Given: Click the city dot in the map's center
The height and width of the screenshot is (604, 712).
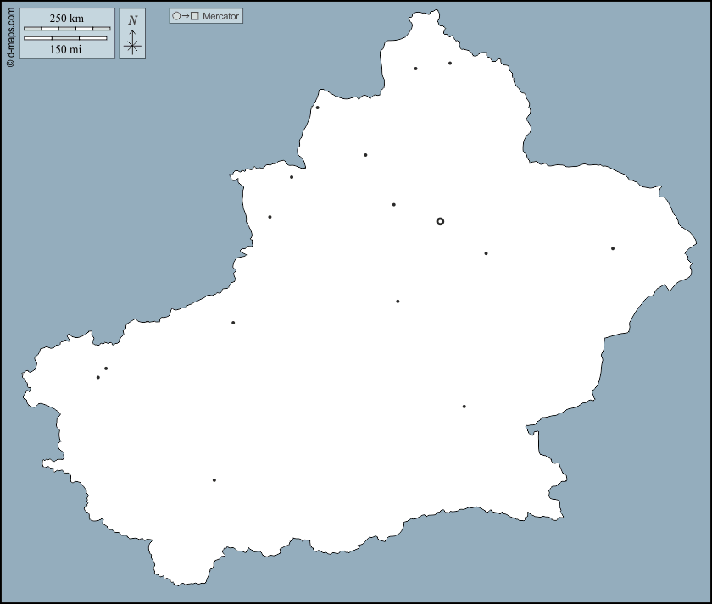Looking at the screenshot, I should tap(398, 302).
